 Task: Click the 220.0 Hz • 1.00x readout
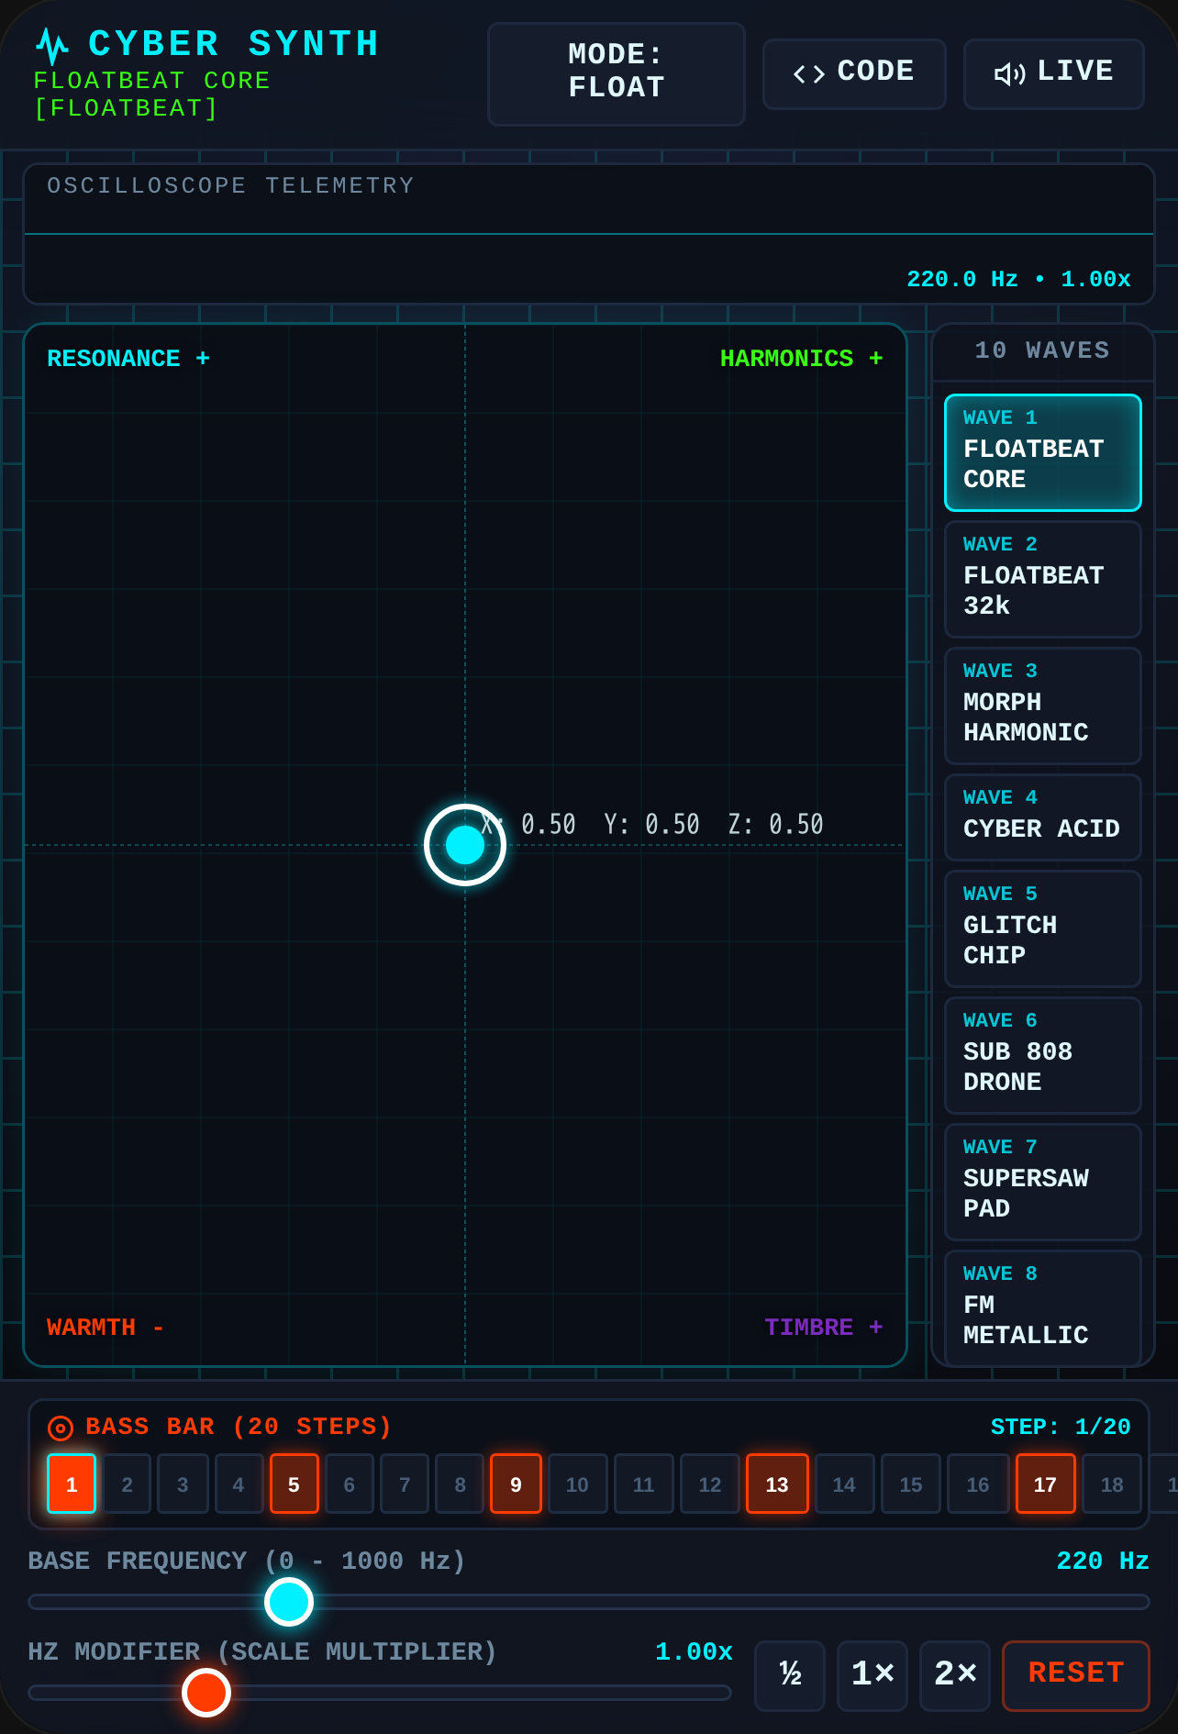point(1018,279)
